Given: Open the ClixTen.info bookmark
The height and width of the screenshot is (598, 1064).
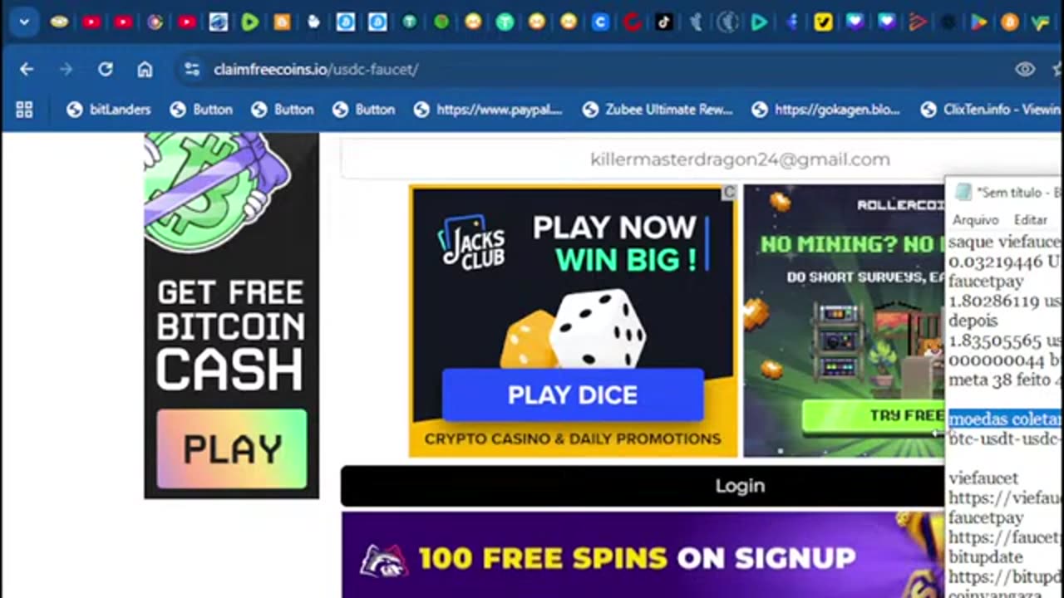Looking at the screenshot, I should 990,110.
